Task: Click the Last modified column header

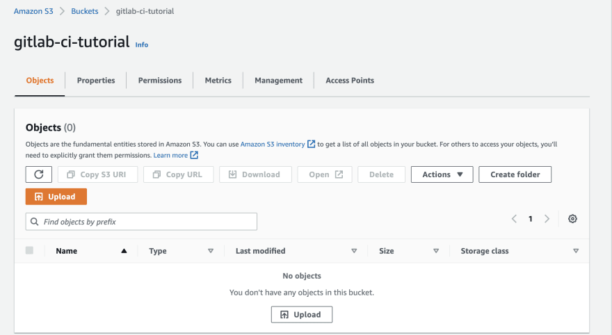Action: coord(260,251)
